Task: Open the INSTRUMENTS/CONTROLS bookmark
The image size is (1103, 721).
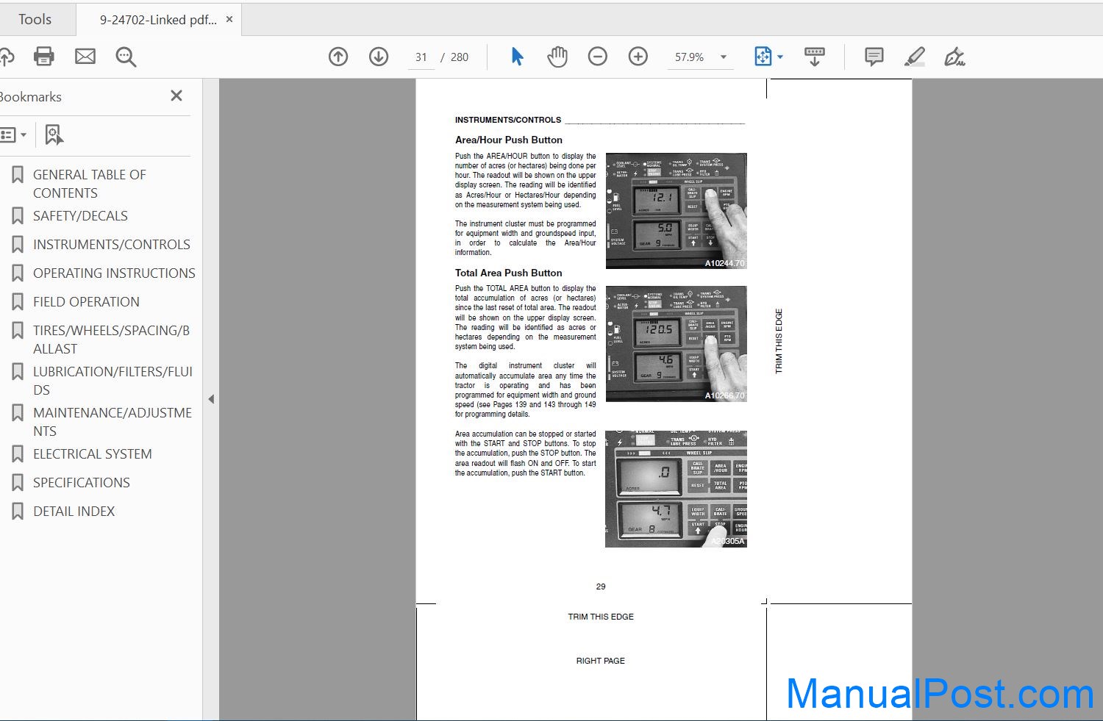Action: (x=111, y=244)
